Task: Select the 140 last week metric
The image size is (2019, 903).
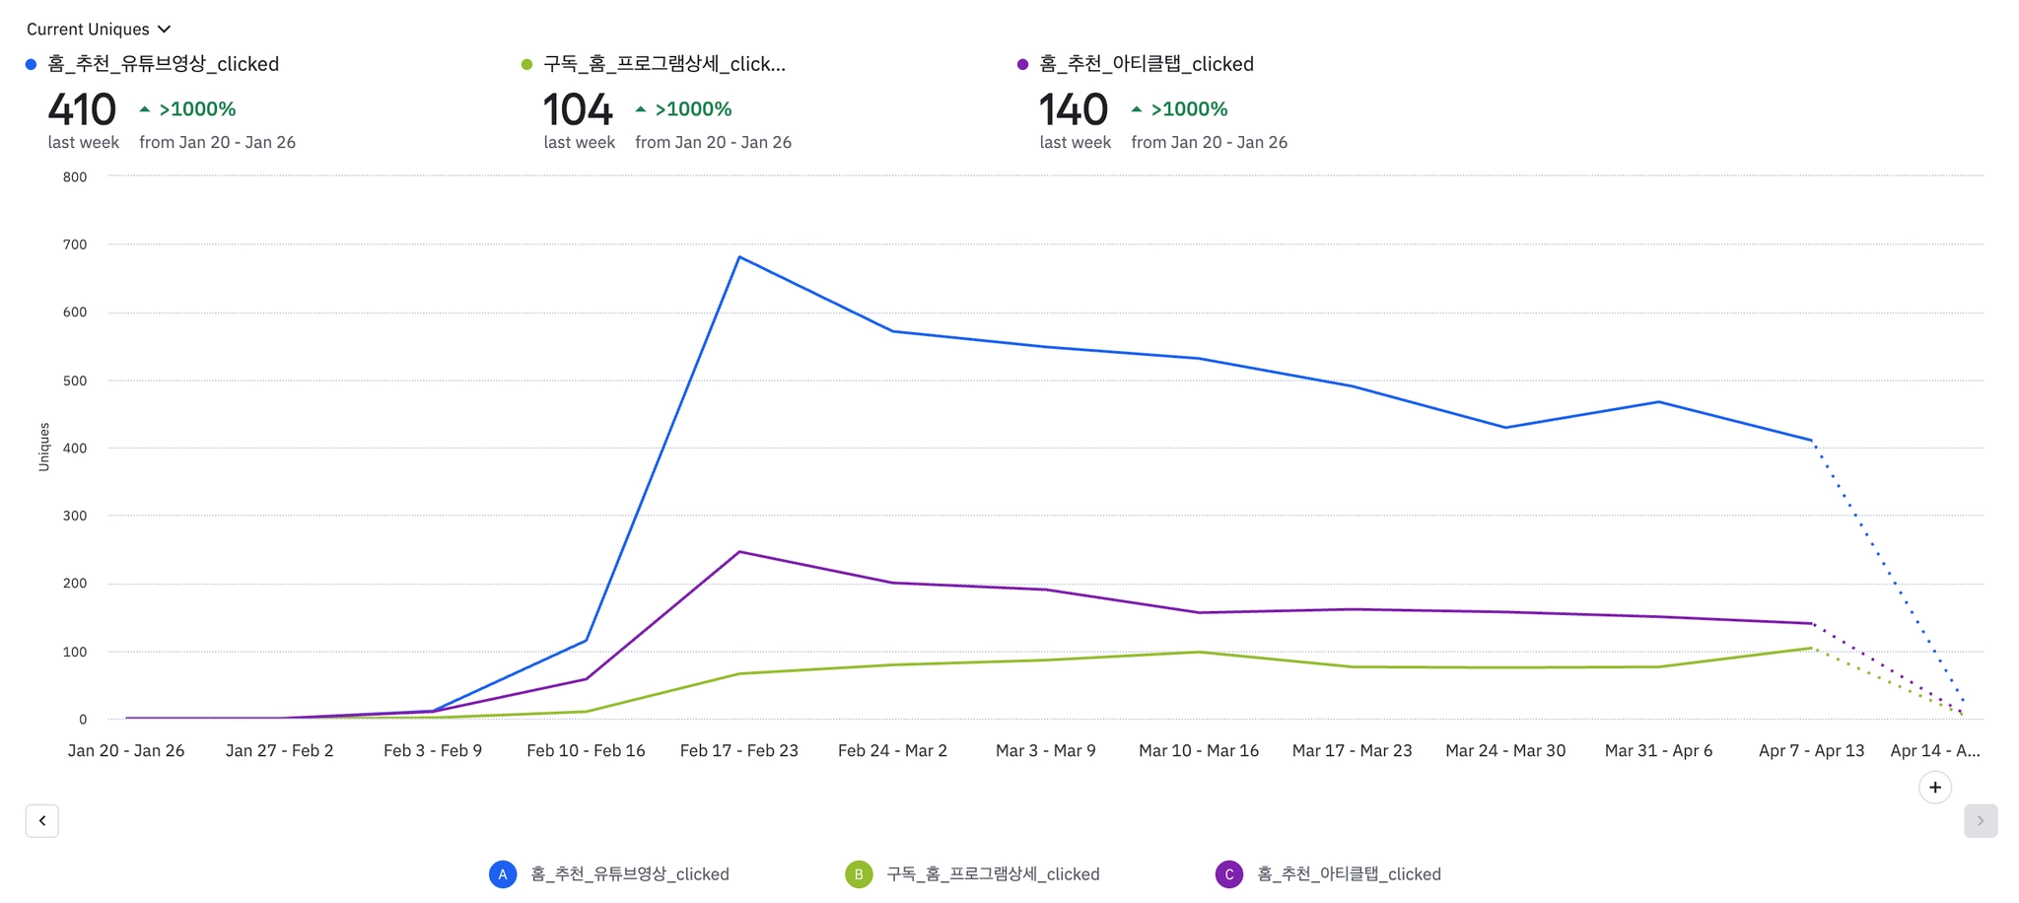Action: click(x=1074, y=110)
